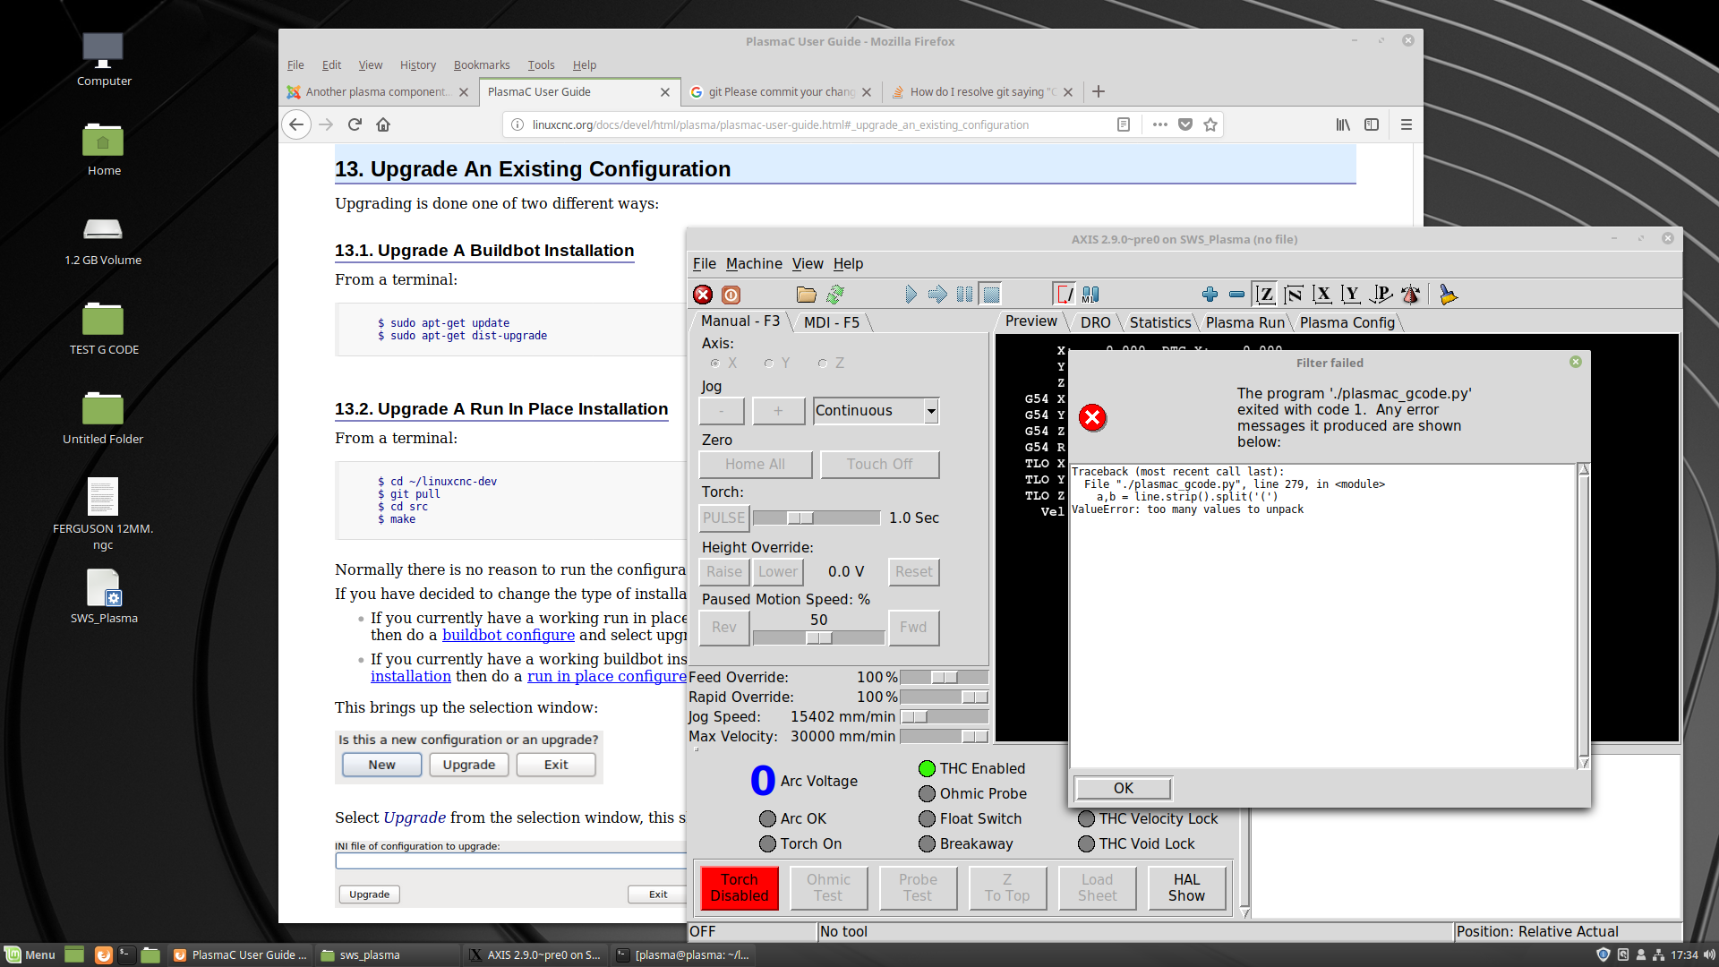This screenshot has height=967, width=1719.
Task: Toggle optional pause M1 icon
Action: [x=1090, y=295]
